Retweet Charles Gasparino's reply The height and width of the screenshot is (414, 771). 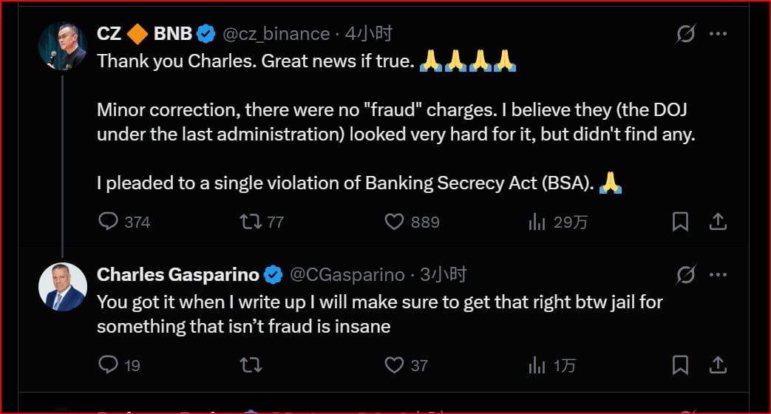tap(251, 364)
